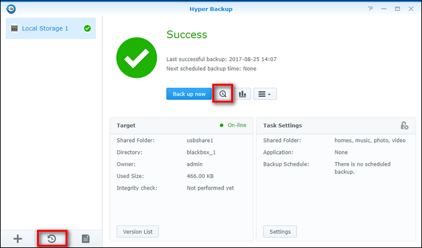The width and height of the screenshot is (422, 248).
Task: Click the plus icon to create a task
Action: (x=18, y=238)
